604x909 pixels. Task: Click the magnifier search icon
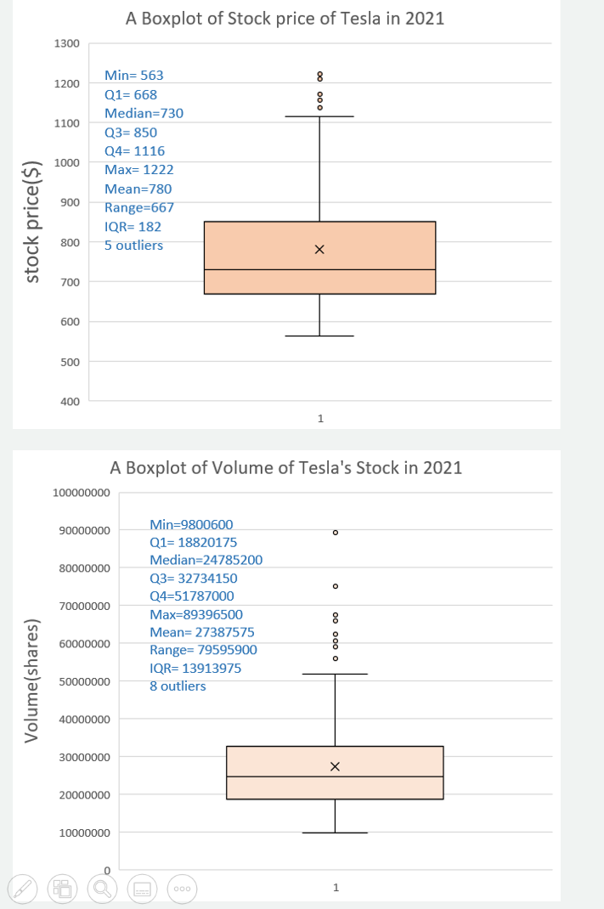(102, 889)
